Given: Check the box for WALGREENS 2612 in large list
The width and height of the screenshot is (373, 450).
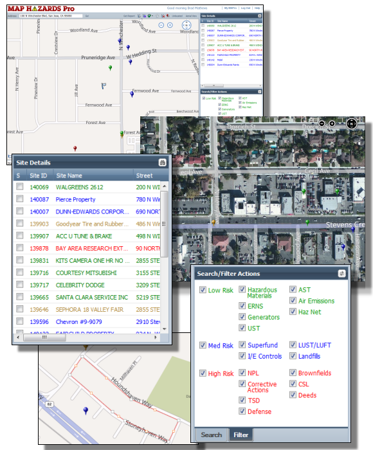Looking at the screenshot, I should [x=20, y=186].
